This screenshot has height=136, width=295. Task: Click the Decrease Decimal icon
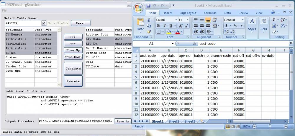tap(232, 32)
